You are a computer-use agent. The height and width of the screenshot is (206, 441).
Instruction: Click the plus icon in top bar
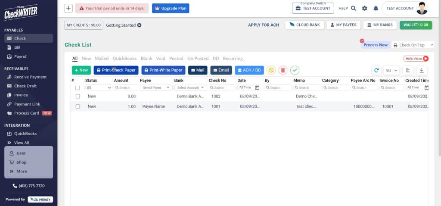[x=68, y=8]
